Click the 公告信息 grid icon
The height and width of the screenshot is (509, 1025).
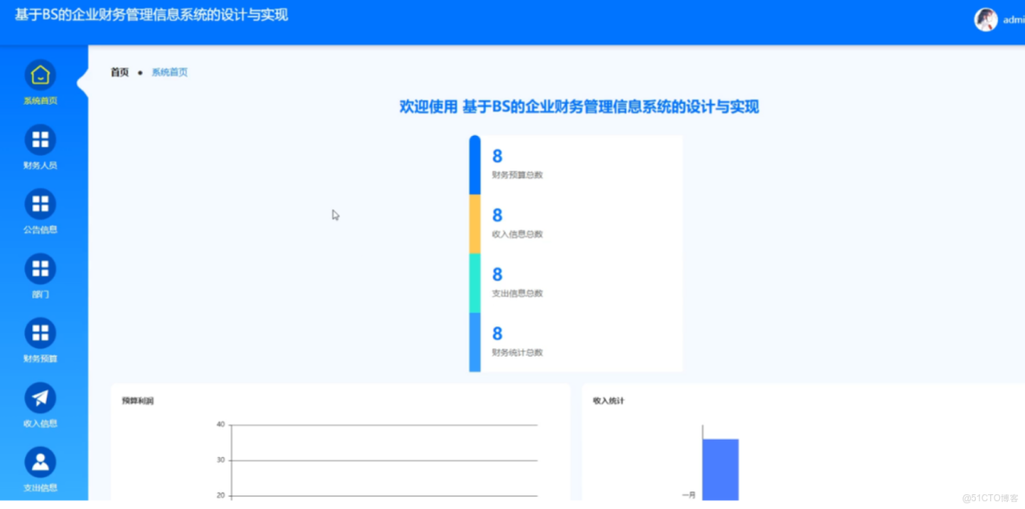tap(39, 204)
